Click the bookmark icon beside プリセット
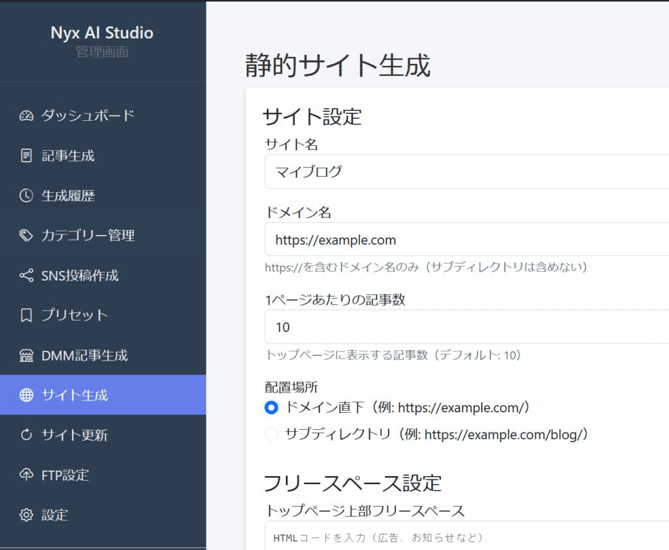 (x=26, y=315)
